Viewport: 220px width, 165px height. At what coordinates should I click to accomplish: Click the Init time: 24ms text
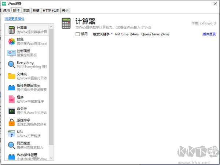tap(127, 34)
